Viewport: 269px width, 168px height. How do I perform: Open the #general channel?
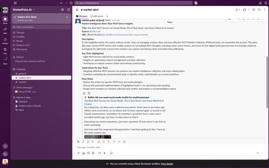coord(41,74)
